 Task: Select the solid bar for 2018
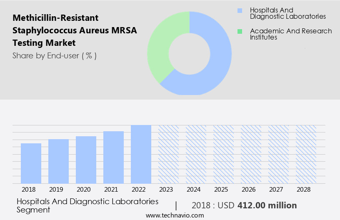point(31,163)
